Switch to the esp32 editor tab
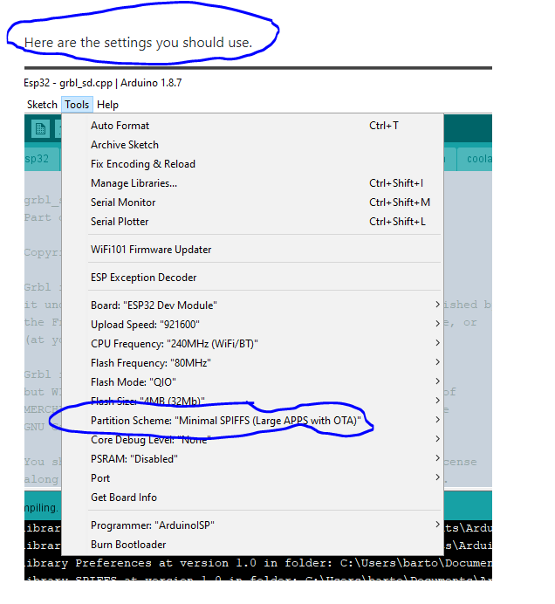 click(37, 159)
